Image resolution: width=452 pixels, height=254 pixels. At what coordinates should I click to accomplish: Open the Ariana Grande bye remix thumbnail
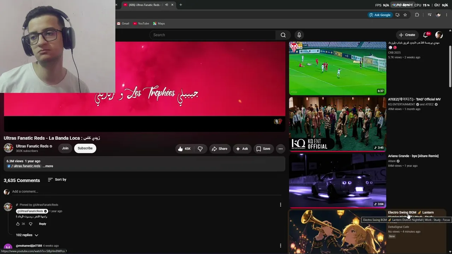click(x=338, y=181)
